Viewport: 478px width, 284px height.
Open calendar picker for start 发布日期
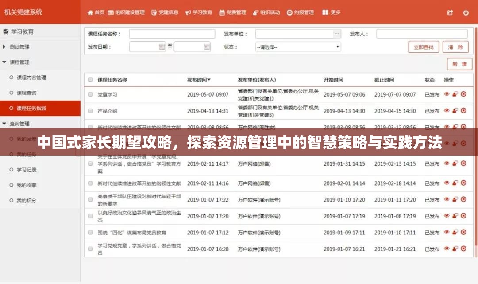pos(161,46)
